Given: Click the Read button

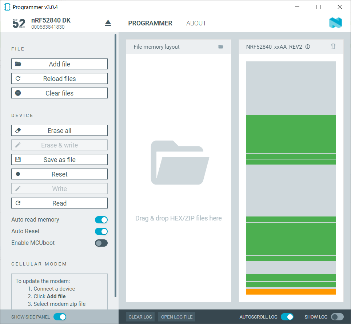Looking at the screenshot, I should tap(59, 203).
